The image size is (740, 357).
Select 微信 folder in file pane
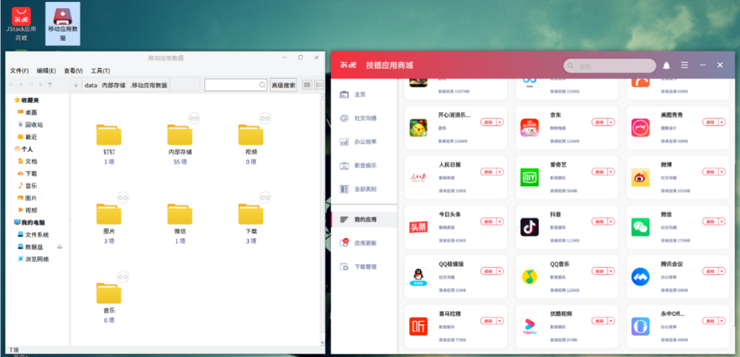coord(179,214)
